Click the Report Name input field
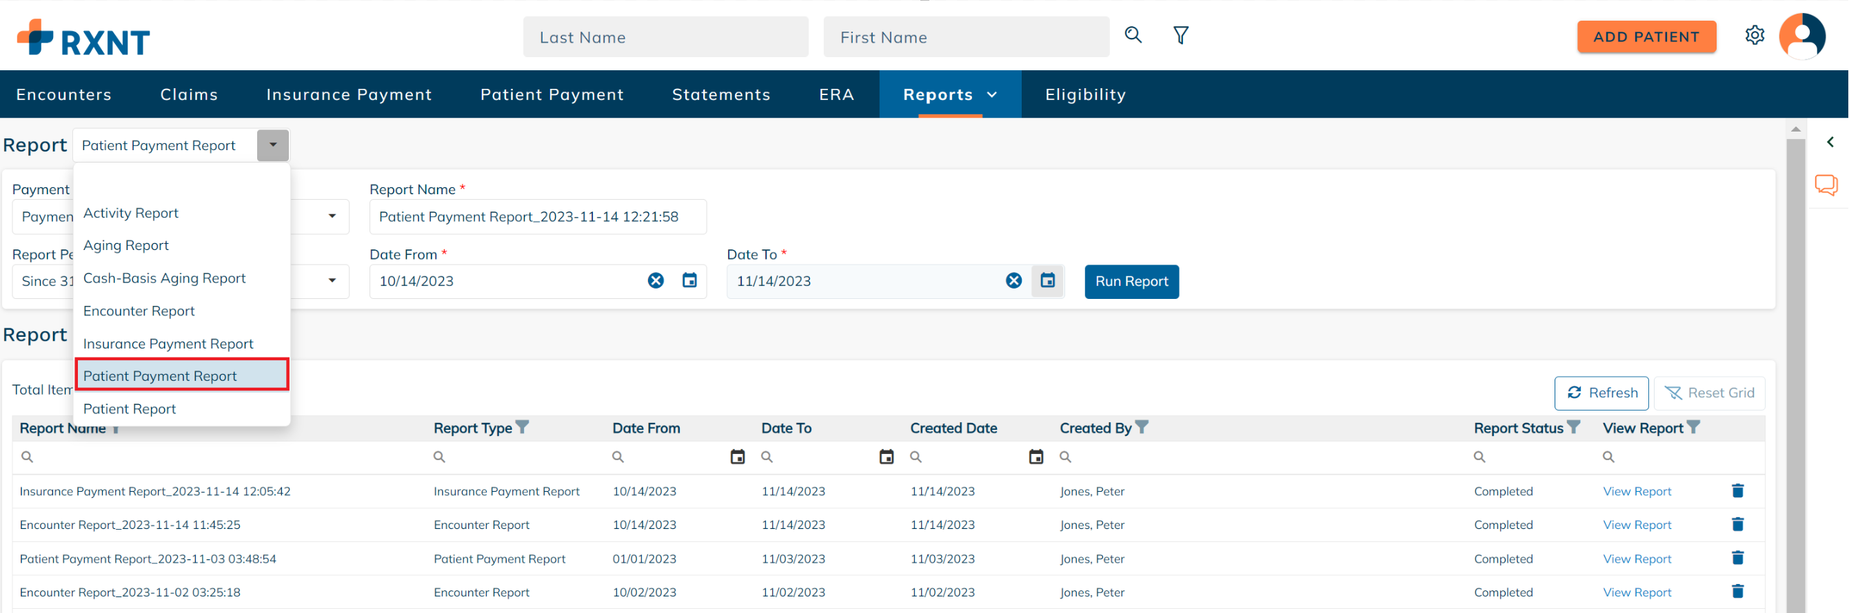The image size is (1849, 613). click(537, 216)
